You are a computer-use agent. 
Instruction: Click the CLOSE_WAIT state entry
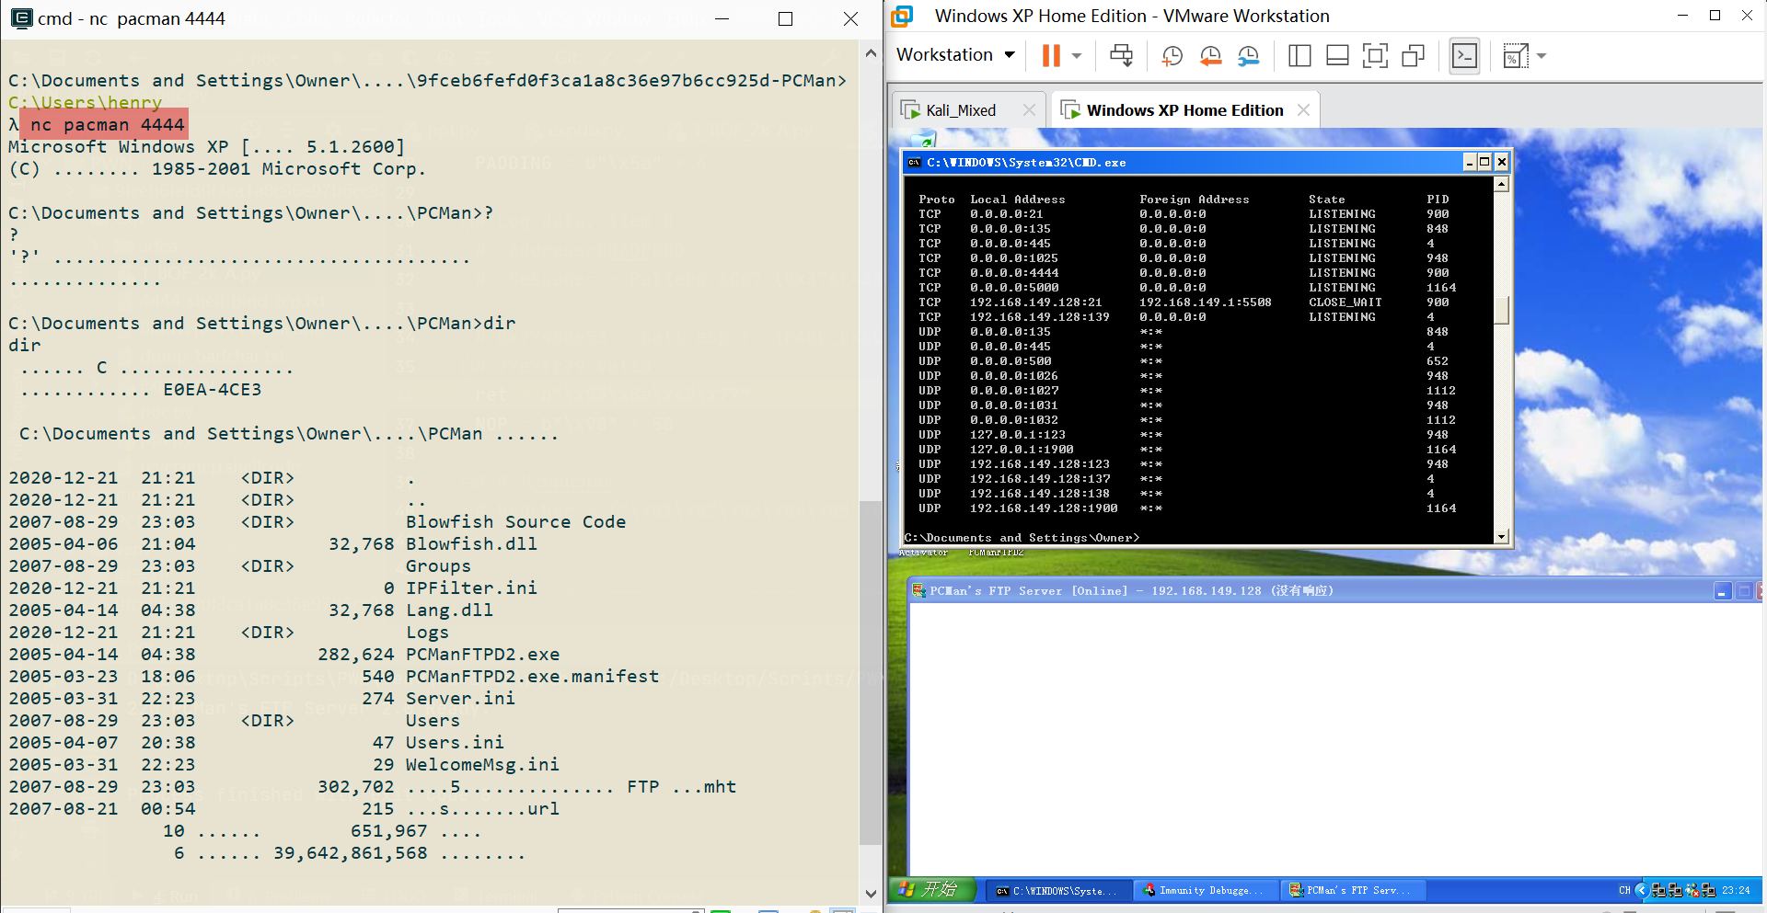[x=1345, y=302]
